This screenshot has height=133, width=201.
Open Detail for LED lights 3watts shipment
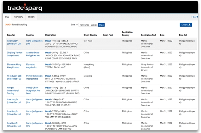[x=48, y=88]
